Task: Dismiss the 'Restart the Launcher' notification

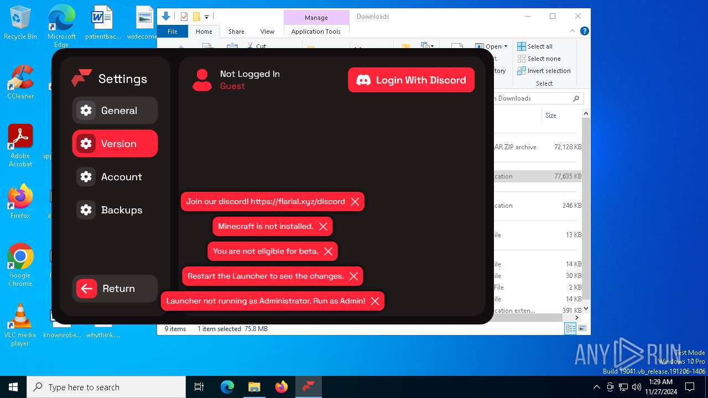Action: (x=353, y=276)
